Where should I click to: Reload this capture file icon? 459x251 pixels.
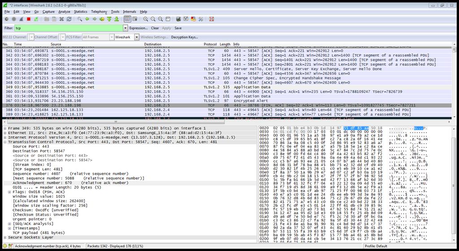(69, 19)
